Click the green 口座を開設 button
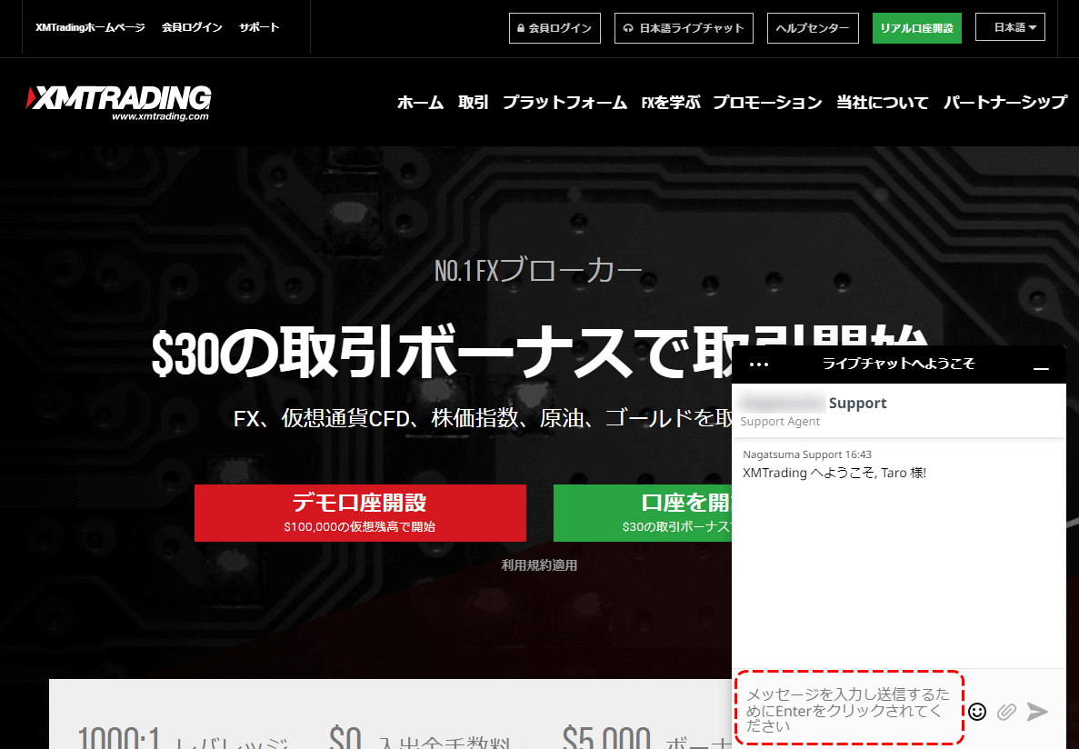This screenshot has height=749, width=1079. point(643,513)
